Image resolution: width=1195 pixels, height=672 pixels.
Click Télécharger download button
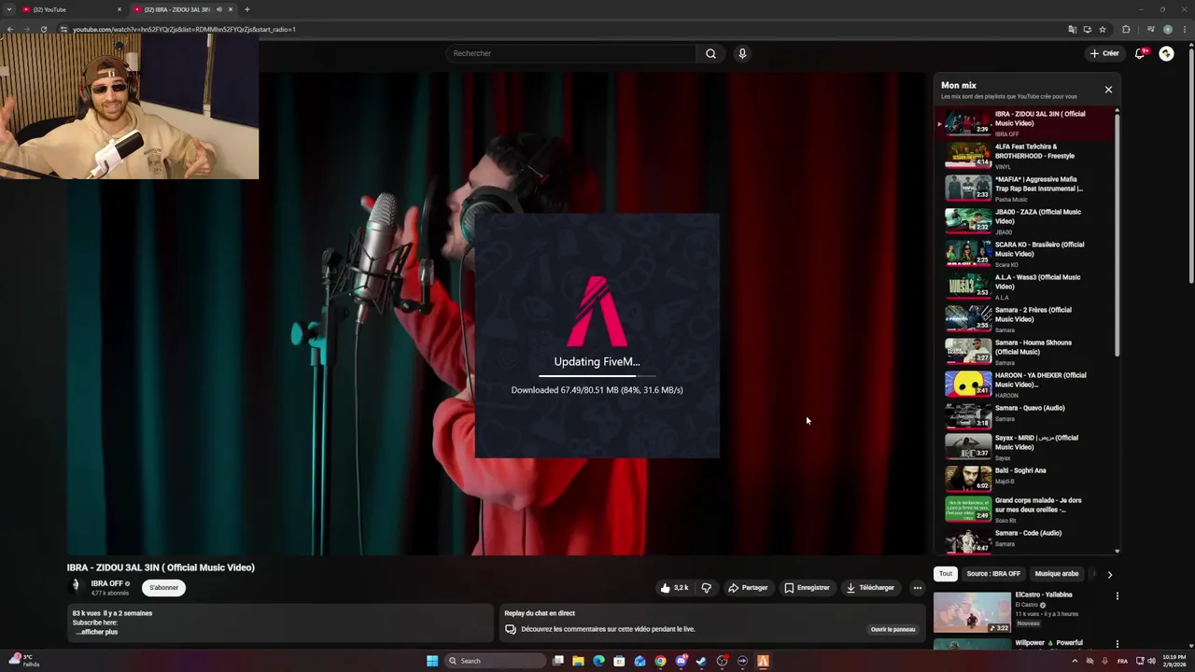pos(870,588)
